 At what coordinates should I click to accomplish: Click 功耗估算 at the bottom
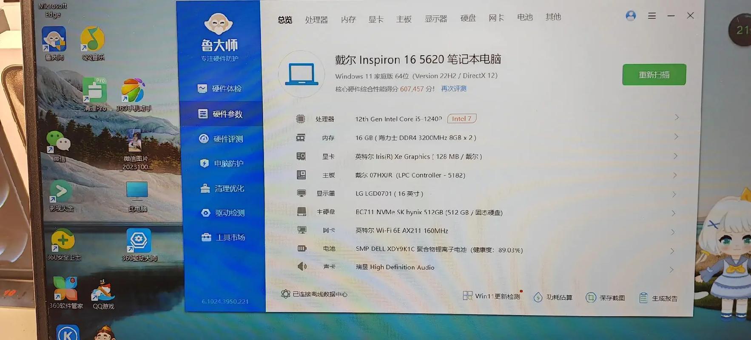click(x=553, y=297)
